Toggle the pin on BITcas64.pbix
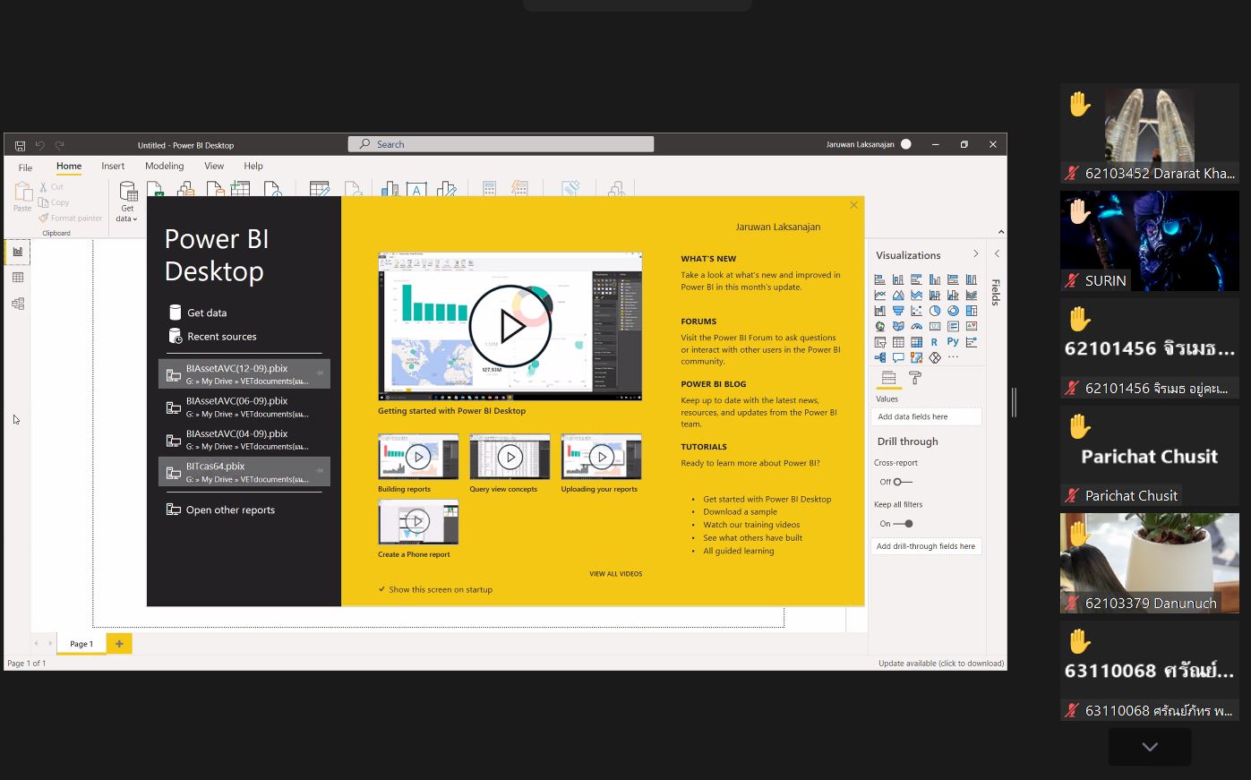1251x780 pixels. pos(320,471)
